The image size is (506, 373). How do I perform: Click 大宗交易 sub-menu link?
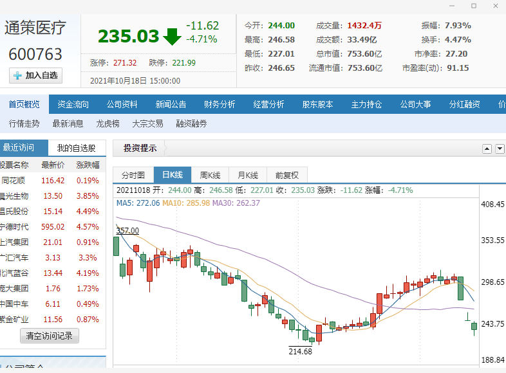click(148, 123)
